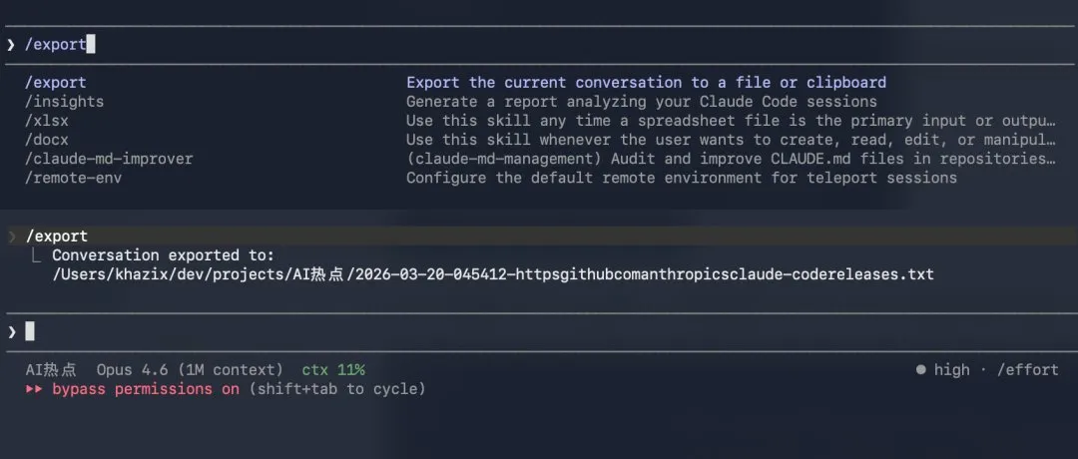The height and width of the screenshot is (459, 1078).
Task: Choose the /insights command suggestion
Action: click(64, 102)
